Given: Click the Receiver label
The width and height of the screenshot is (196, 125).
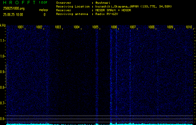Looking at the screenshot, I should pyautogui.click(x=64, y=10).
